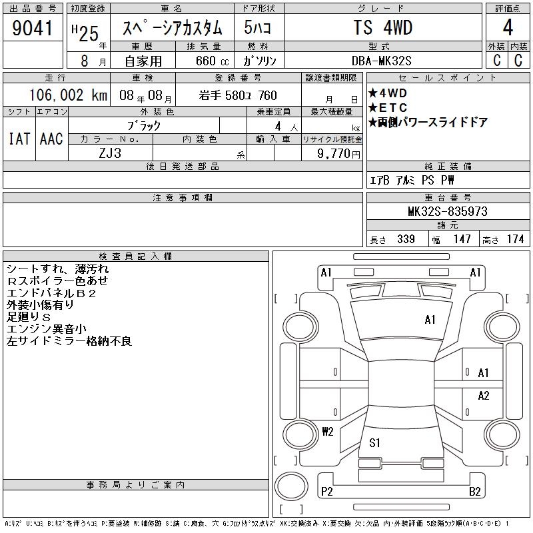Click the chassis number MK32S-835973
The height and width of the screenshot is (533, 533).
(x=447, y=211)
